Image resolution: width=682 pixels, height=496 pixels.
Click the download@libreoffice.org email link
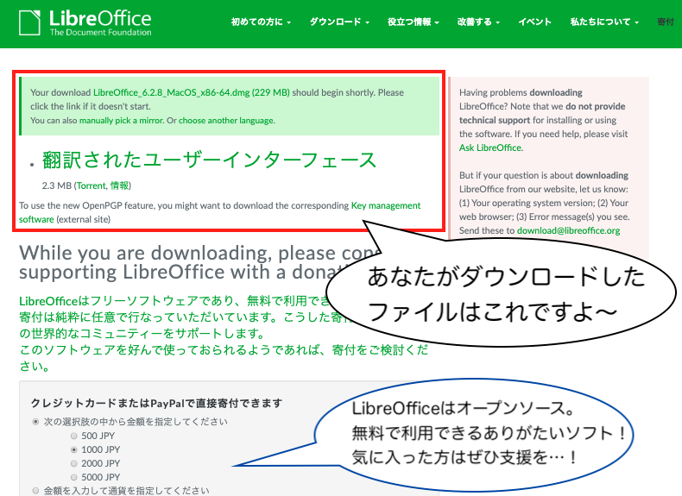tap(569, 230)
